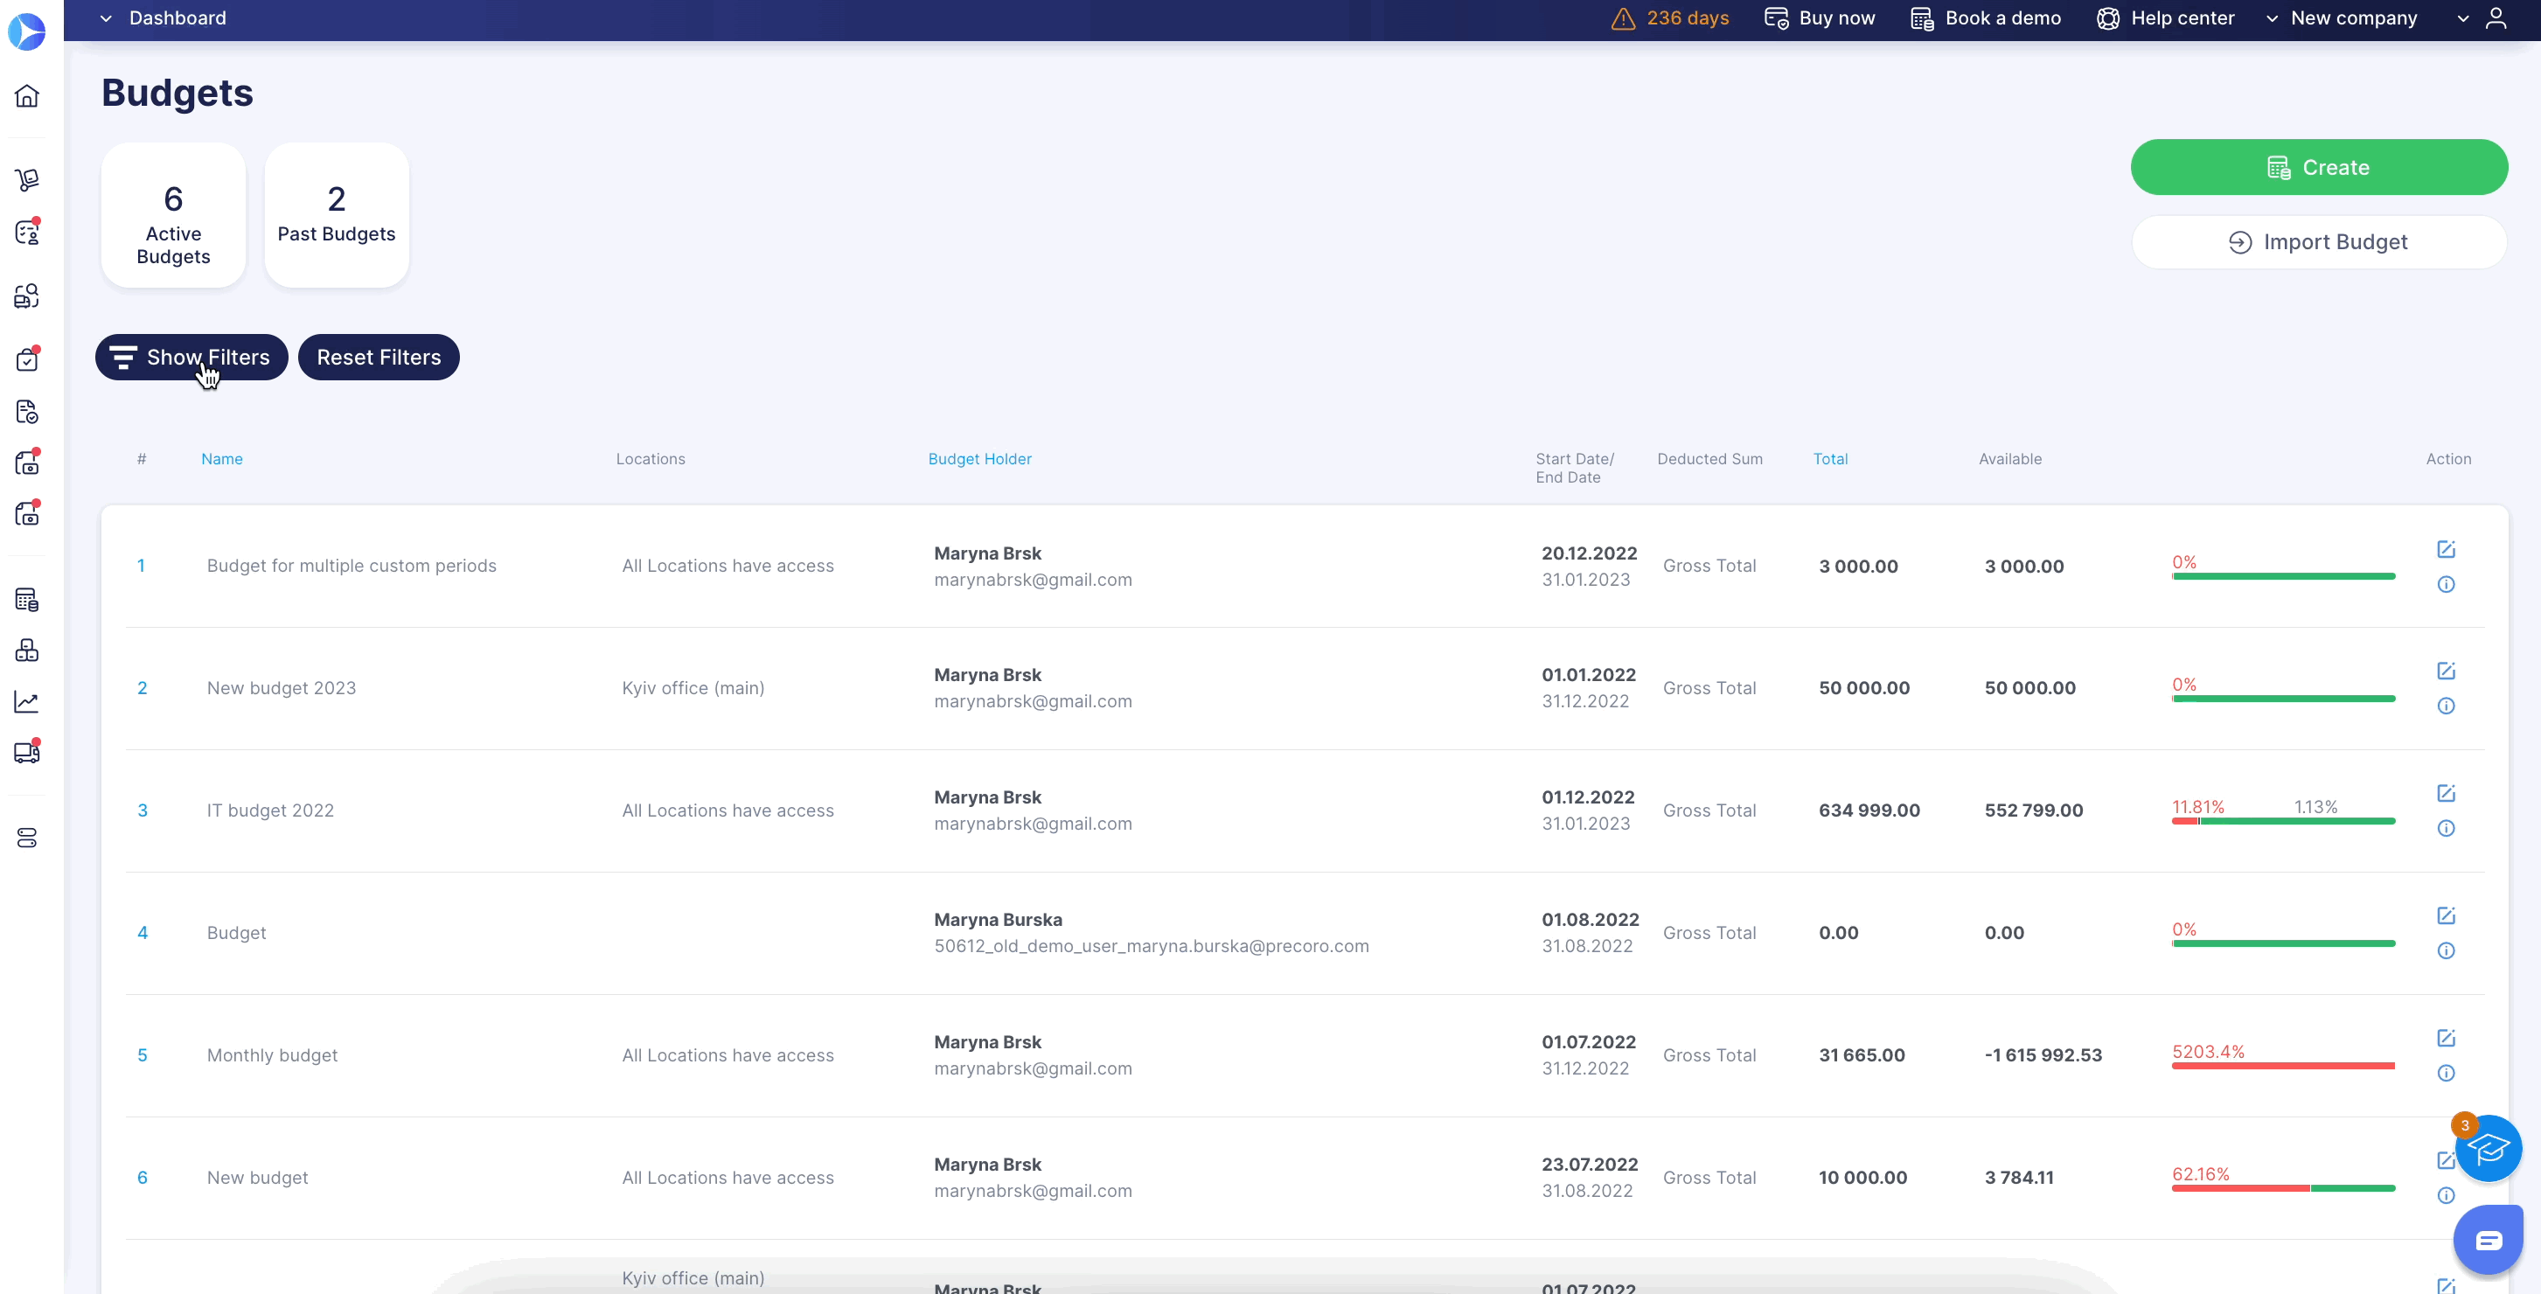Show info for New budget 2023
Viewport: 2541px width, 1294px height.
(2447, 706)
